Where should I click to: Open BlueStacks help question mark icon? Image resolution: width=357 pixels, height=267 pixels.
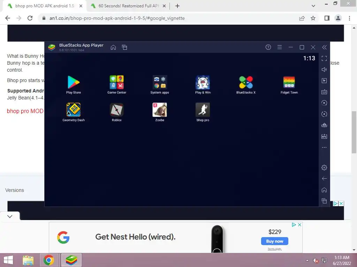pos(268,47)
